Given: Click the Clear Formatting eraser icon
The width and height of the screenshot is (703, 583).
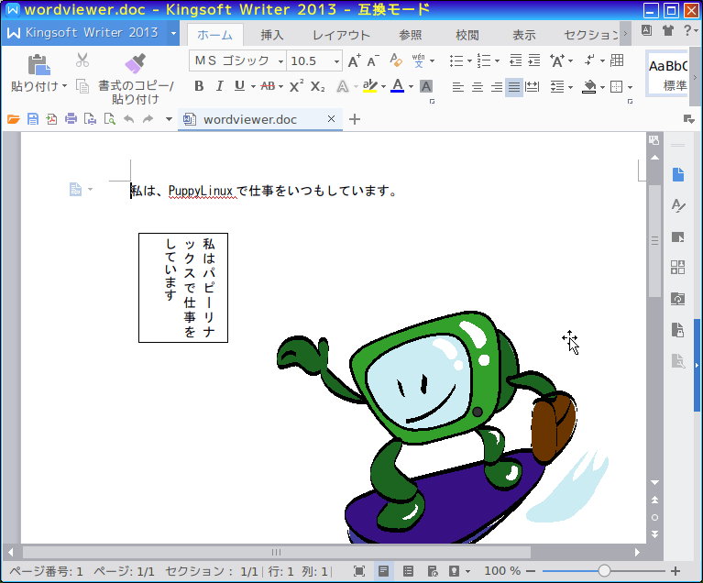Looking at the screenshot, I should (x=396, y=60).
